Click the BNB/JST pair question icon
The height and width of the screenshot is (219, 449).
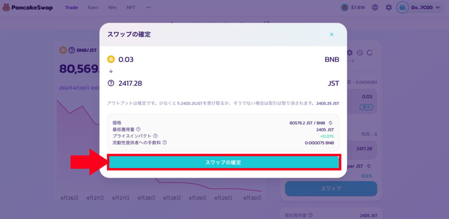pyautogui.click(x=71, y=50)
